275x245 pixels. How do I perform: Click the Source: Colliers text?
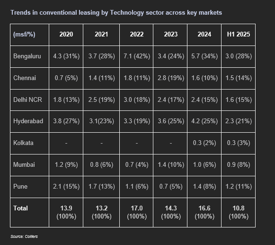click(x=24, y=236)
